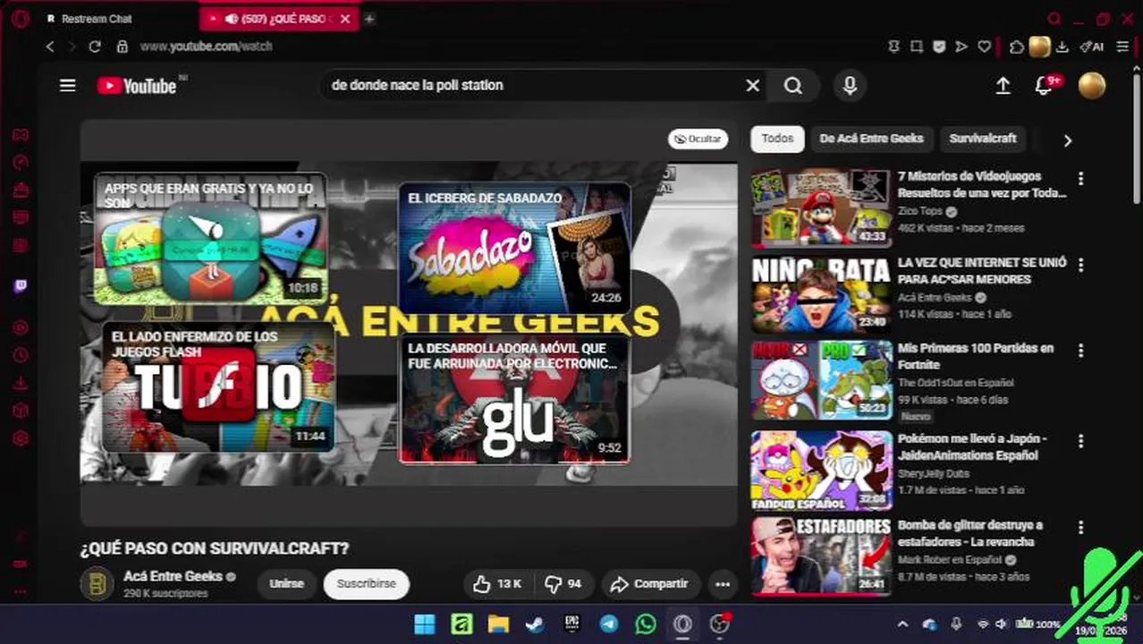Select the Survivalcraft filter chip

tap(983, 139)
